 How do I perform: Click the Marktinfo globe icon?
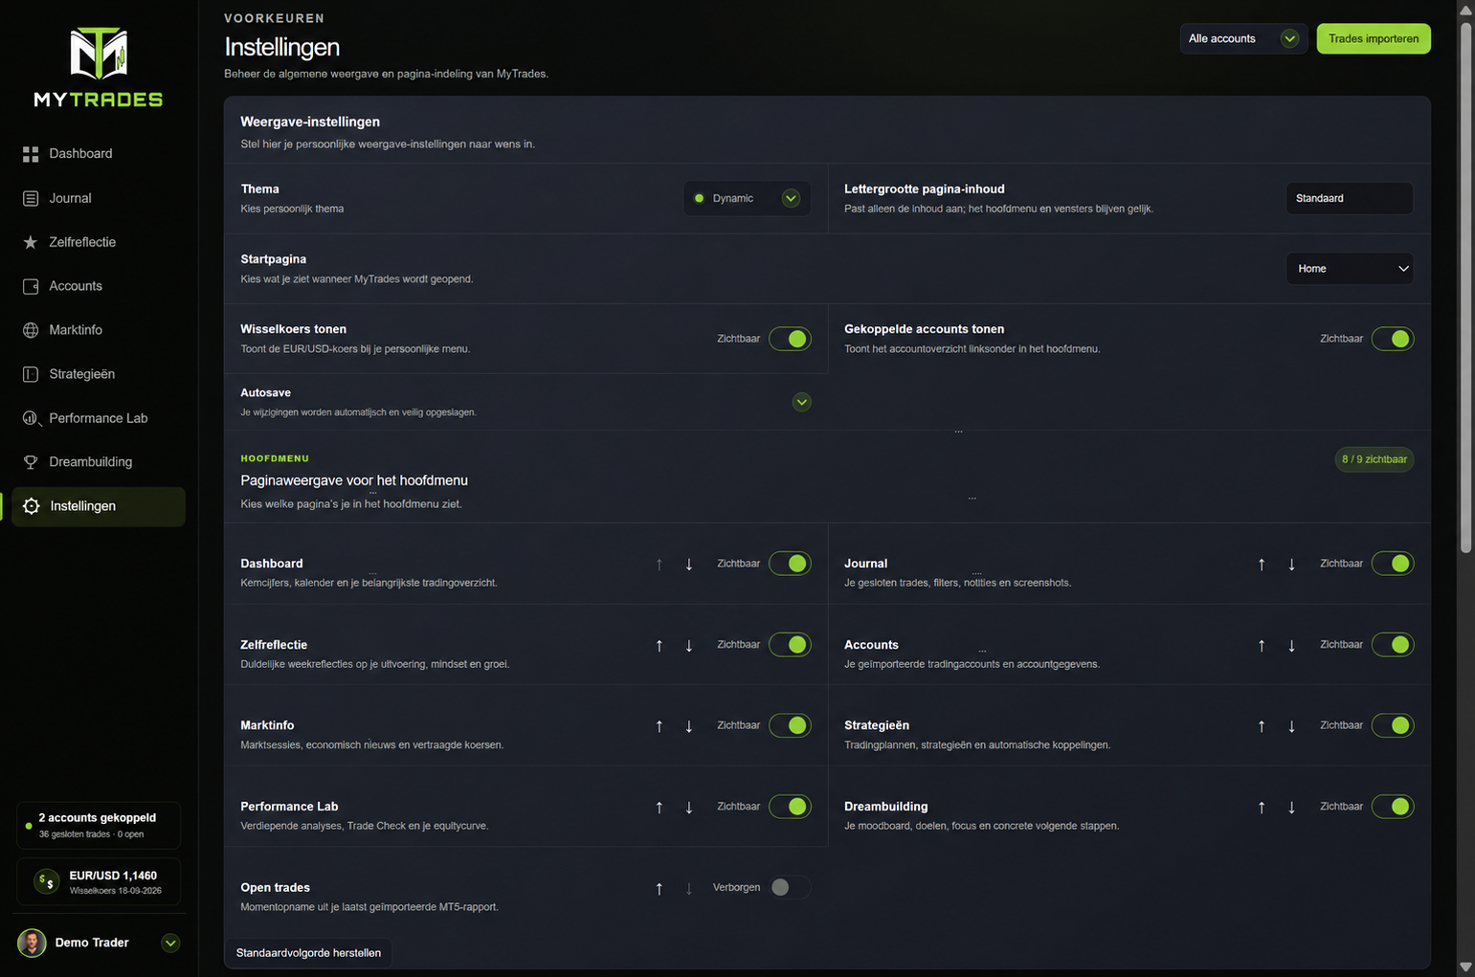coord(31,330)
